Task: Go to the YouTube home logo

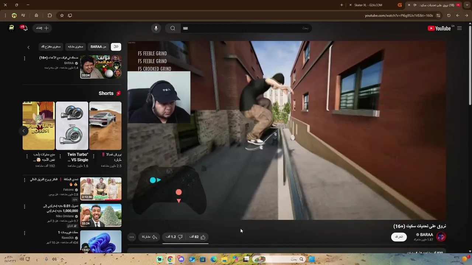Action: pyautogui.click(x=439, y=28)
